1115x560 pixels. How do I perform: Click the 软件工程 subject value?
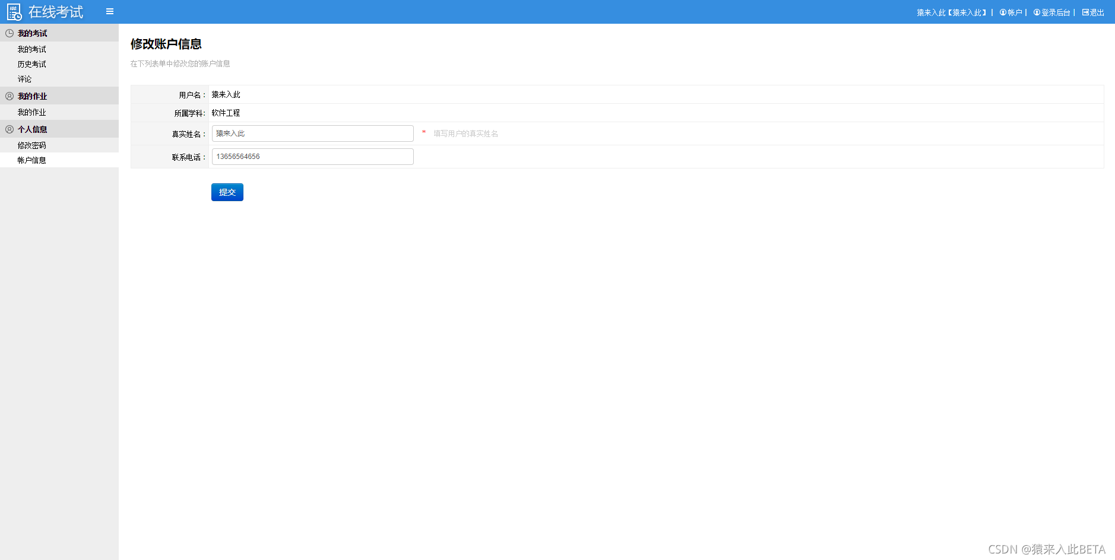(226, 113)
